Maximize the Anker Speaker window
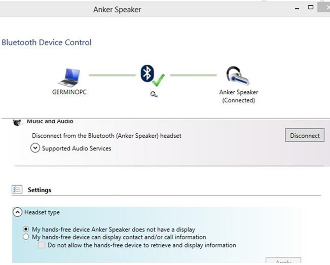 (311, 8)
